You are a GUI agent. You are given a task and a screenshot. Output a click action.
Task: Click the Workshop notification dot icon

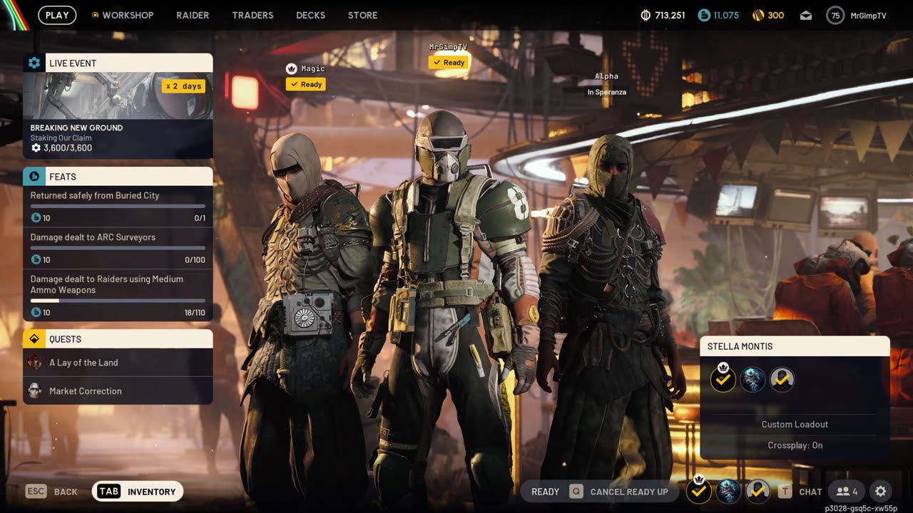[x=96, y=15]
